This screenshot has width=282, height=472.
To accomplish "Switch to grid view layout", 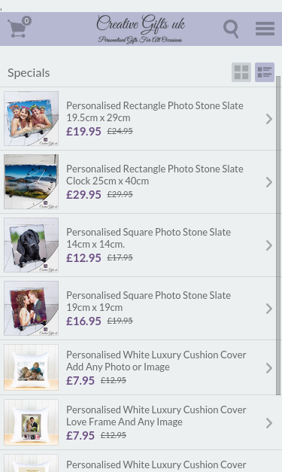I will coord(241,72).
